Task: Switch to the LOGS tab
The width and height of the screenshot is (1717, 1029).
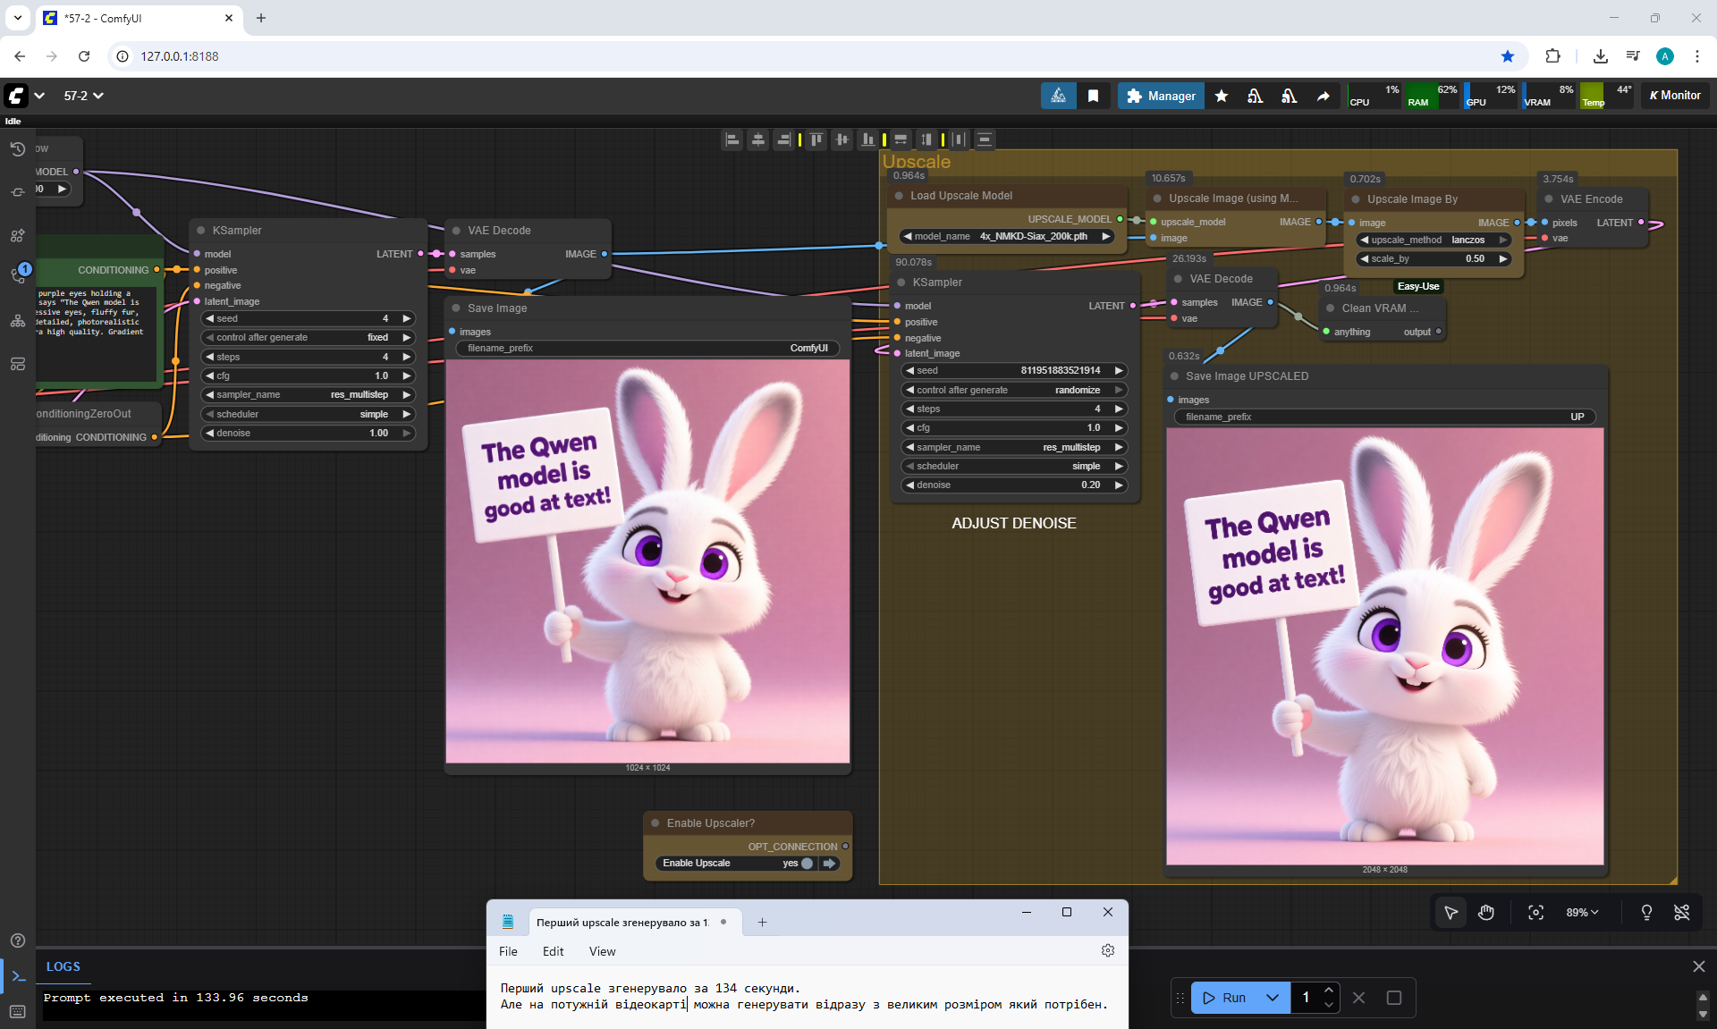Action: [63, 966]
